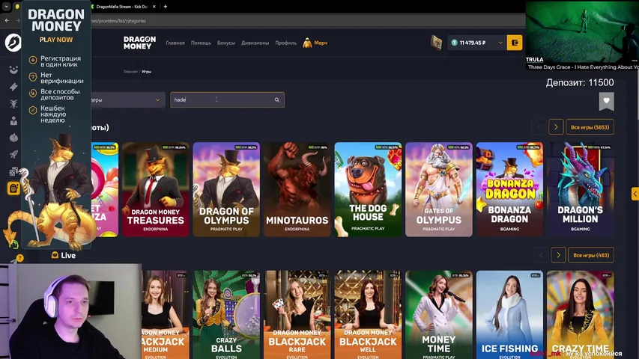The width and height of the screenshot is (639, 359).
Task: Open the Minotauros game tile
Action: point(297,189)
